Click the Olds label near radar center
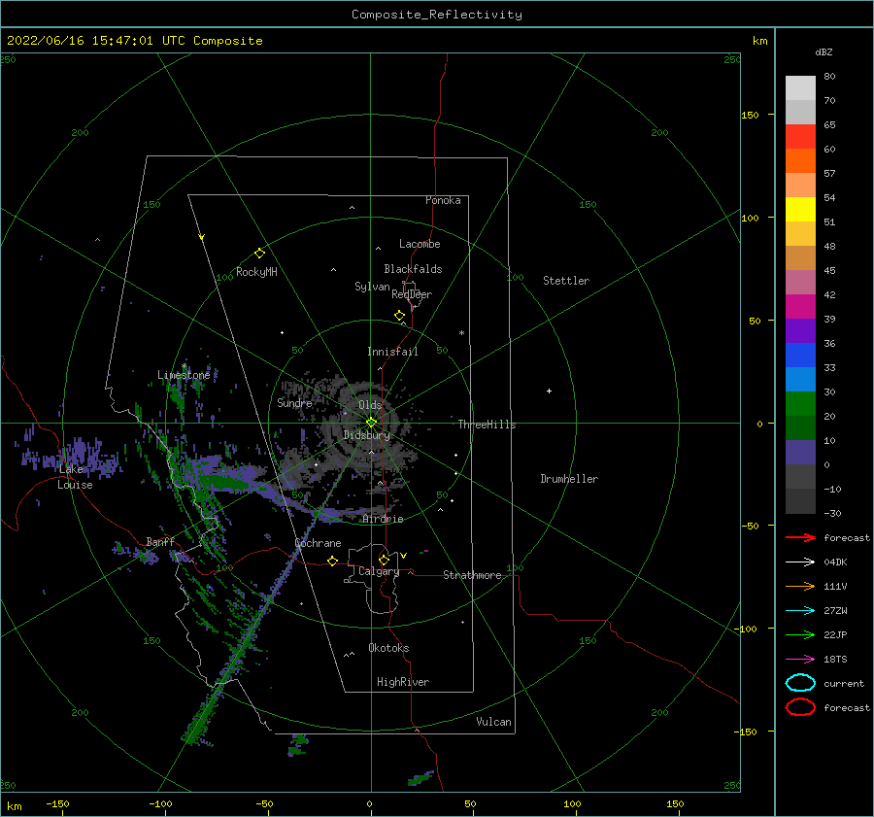 coord(370,405)
